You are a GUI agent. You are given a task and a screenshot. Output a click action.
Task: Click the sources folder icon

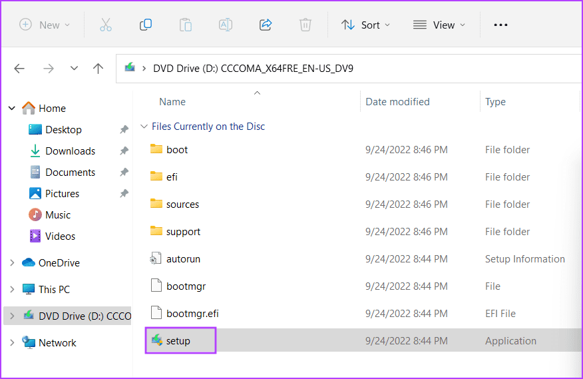(156, 204)
